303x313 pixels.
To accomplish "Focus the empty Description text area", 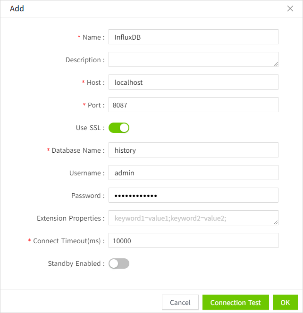I will 193,59.
